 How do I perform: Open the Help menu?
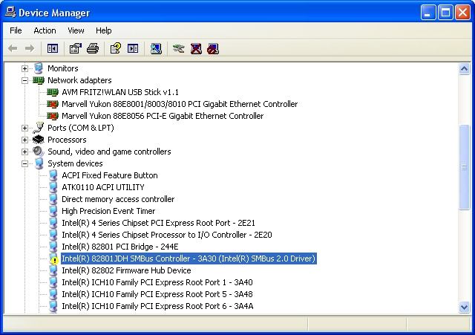pos(104,30)
